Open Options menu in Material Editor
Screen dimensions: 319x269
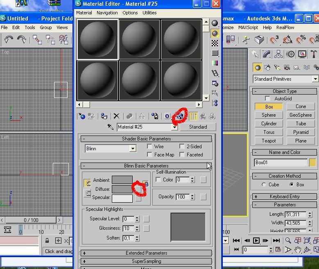click(130, 13)
